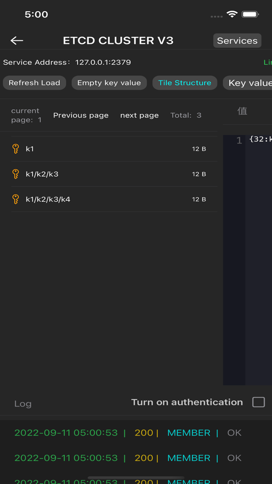Click the key icon beside k1/k2/k3
272x484 pixels.
tap(15, 174)
